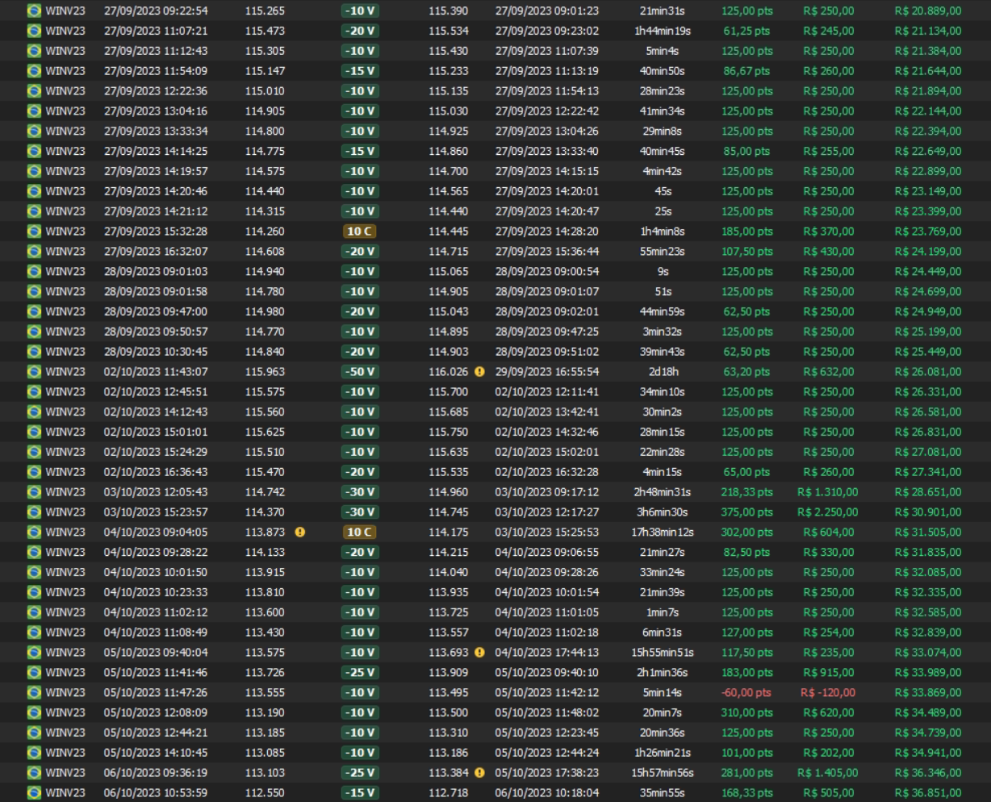Viewport: 991px width, 802px height.
Task: Click the final balance R$ 36.851,00
Action: tap(927, 793)
